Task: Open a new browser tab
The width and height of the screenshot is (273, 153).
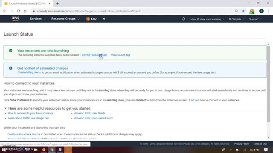Action: [58, 3]
